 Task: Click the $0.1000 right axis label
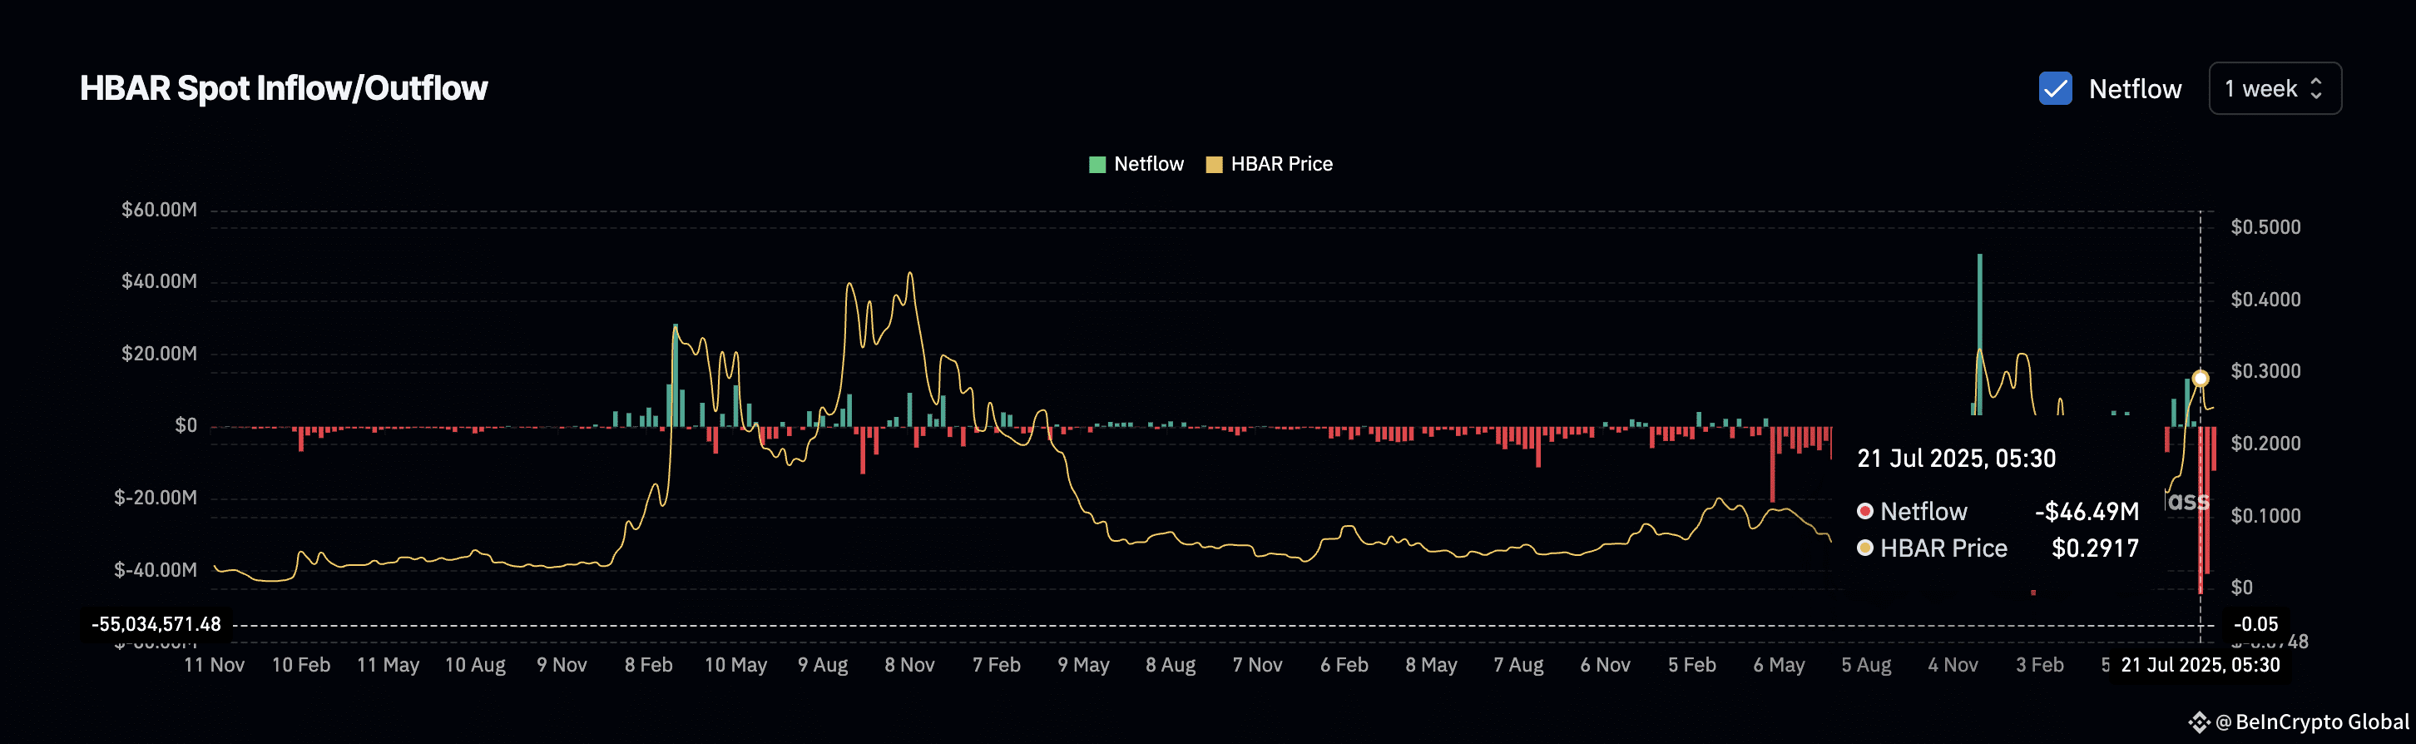pos(2265,515)
